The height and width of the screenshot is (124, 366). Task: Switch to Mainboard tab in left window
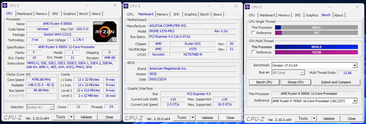pyautogui.click(x=25, y=14)
